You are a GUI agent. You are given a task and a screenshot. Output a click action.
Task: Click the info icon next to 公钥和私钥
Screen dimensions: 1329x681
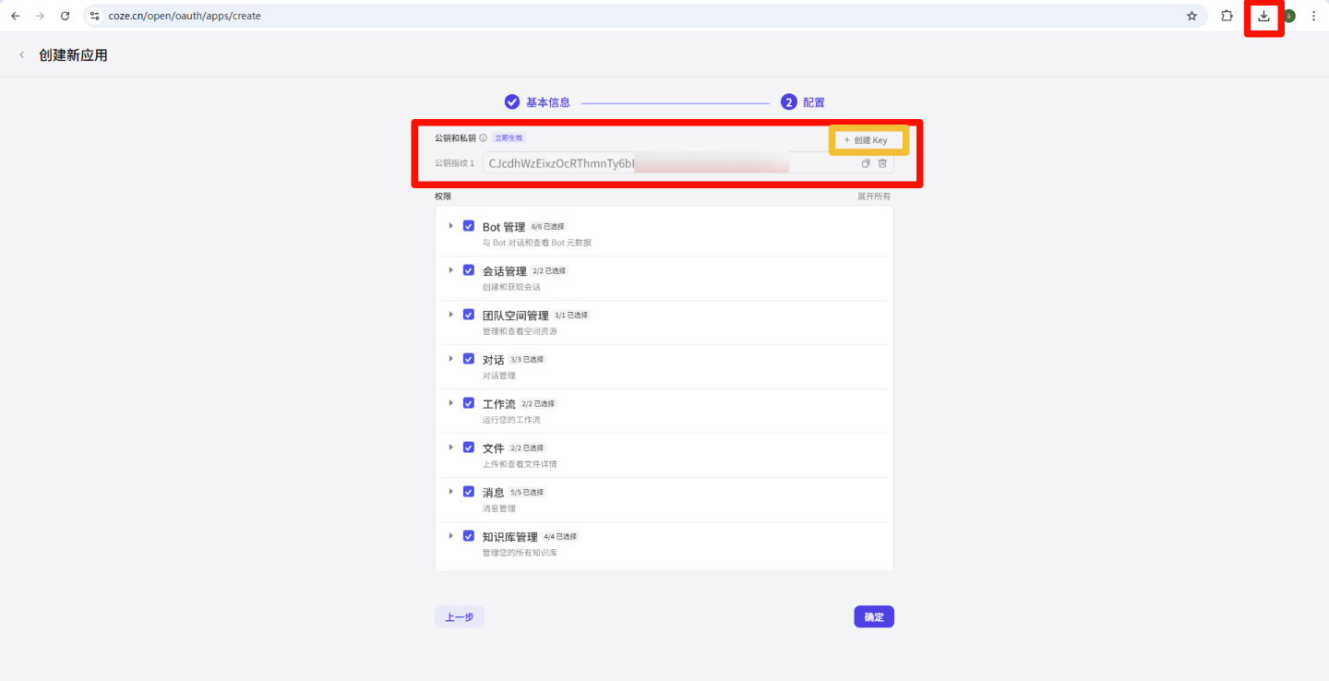tap(483, 138)
